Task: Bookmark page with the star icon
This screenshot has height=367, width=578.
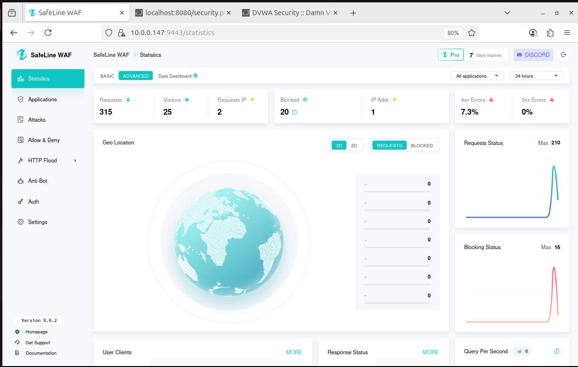Action: 472,33
